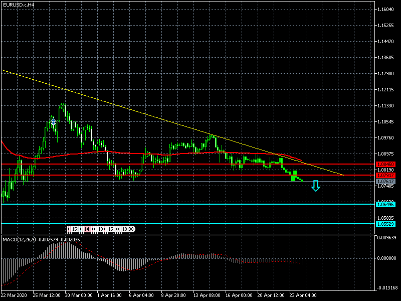Open the 19:30 event flag
This screenshot has height=301, width=401.
pyautogui.click(x=128, y=229)
